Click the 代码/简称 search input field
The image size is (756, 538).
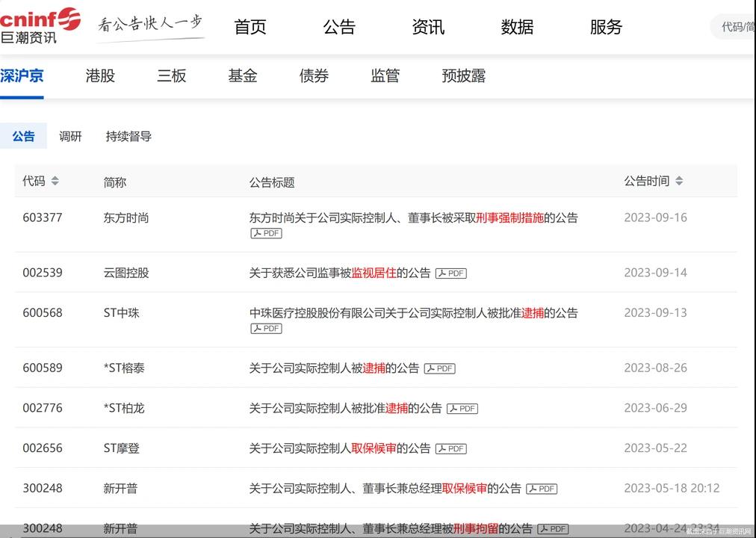(x=736, y=28)
